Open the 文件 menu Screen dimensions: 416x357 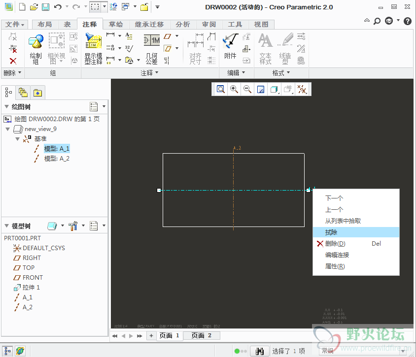point(15,25)
